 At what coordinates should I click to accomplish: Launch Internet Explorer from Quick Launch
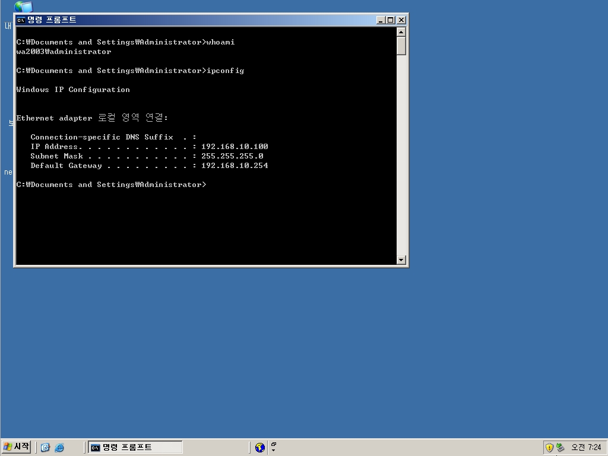pos(59,448)
